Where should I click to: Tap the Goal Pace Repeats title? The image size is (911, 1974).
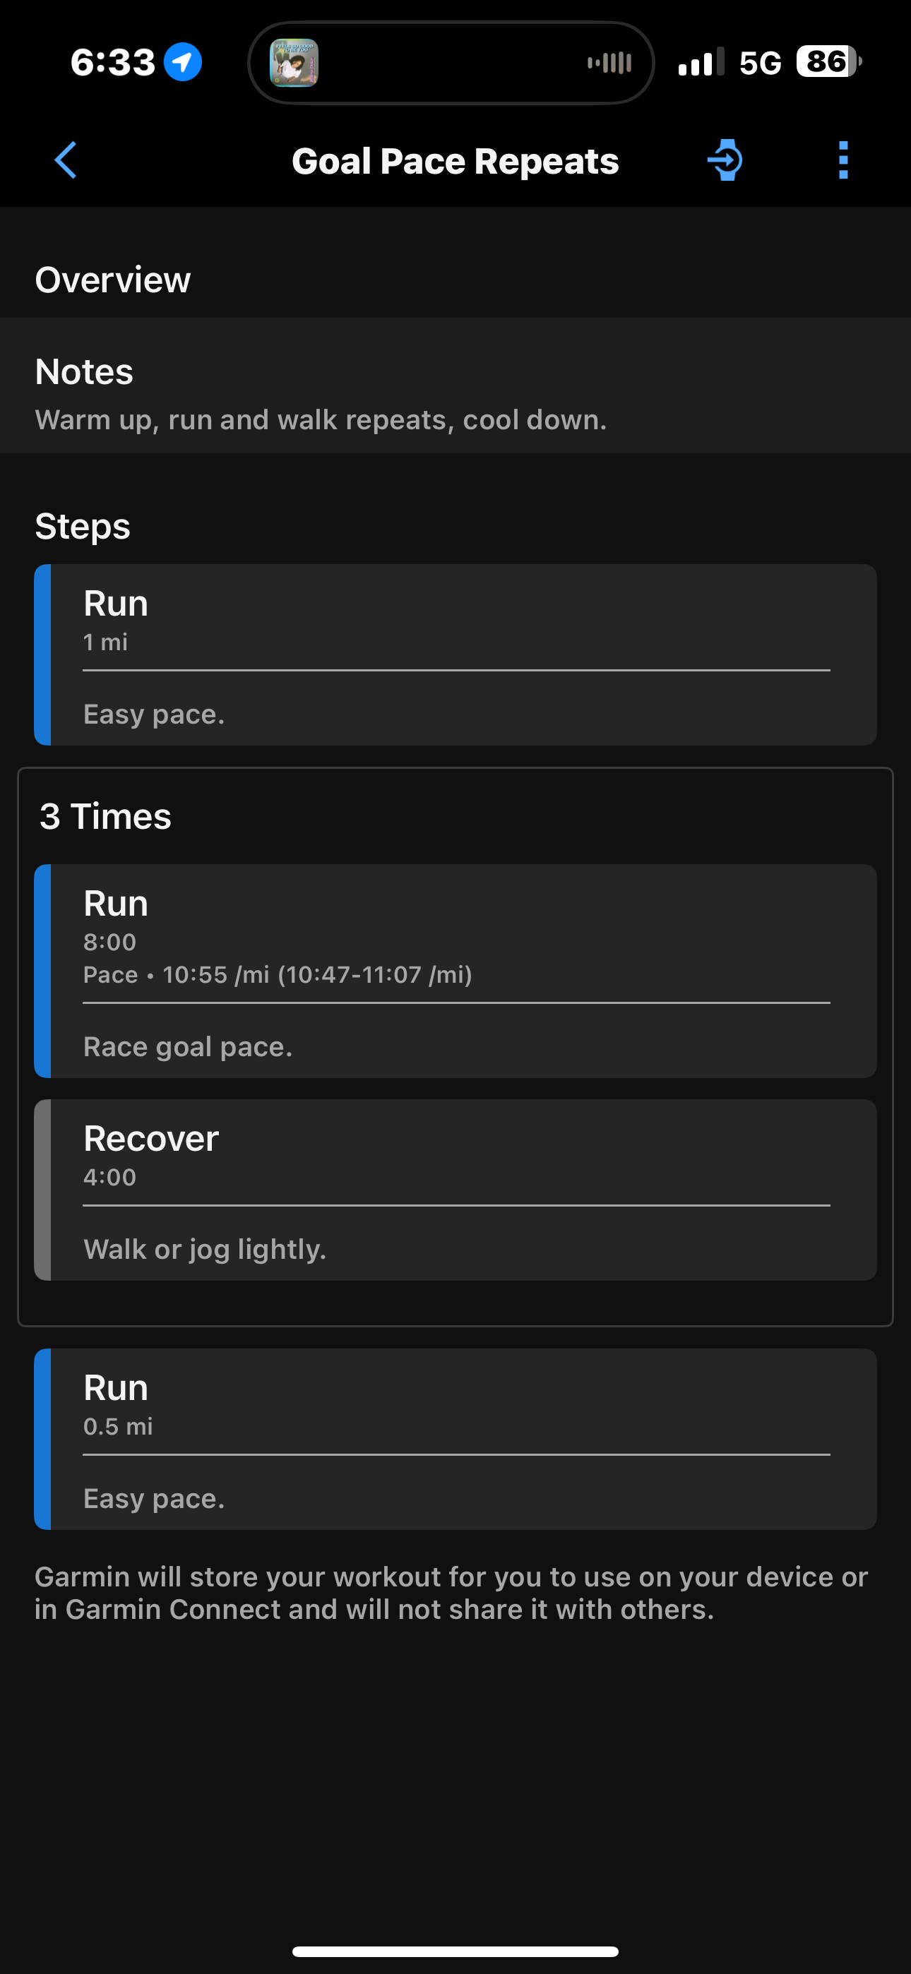[x=455, y=161]
